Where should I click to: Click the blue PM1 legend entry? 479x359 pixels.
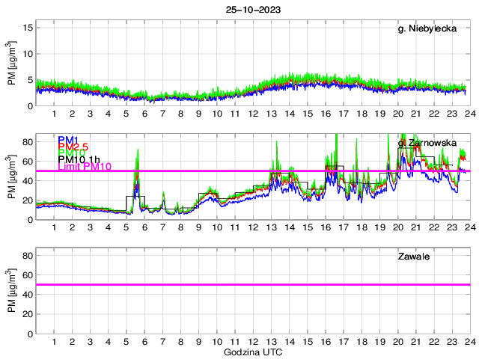[69, 140]
